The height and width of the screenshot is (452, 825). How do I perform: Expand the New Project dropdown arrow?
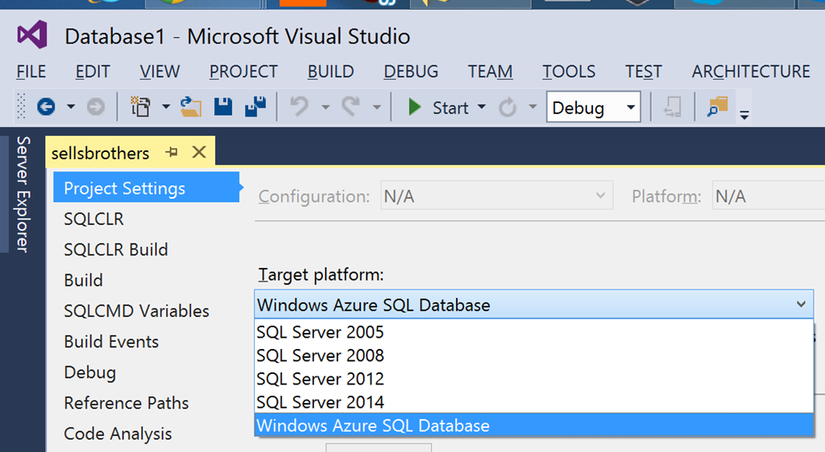166,107
